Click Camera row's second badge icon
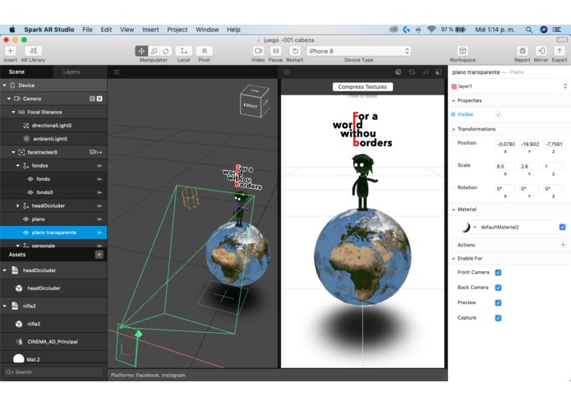 [99, 99]
